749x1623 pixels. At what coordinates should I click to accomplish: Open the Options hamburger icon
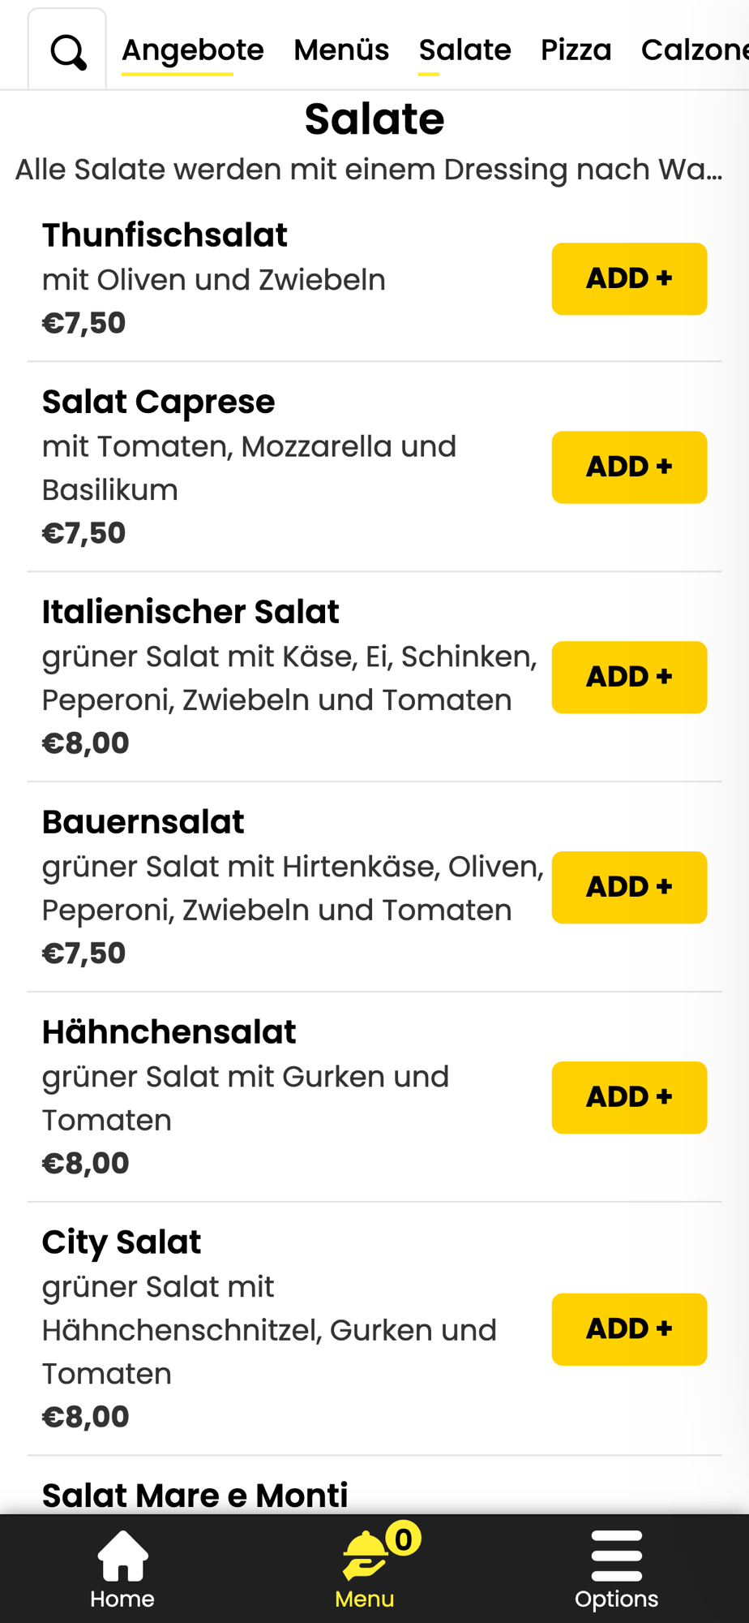[617, 1556]
